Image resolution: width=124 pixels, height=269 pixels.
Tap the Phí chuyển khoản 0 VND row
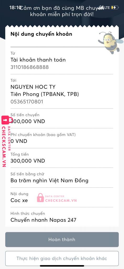62,138
